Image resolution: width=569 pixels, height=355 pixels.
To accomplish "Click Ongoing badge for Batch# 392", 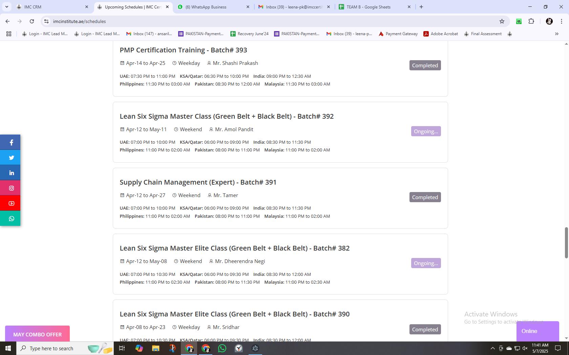I will click(426, 131).
